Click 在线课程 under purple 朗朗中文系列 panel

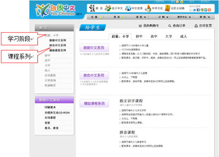point(50,118)
